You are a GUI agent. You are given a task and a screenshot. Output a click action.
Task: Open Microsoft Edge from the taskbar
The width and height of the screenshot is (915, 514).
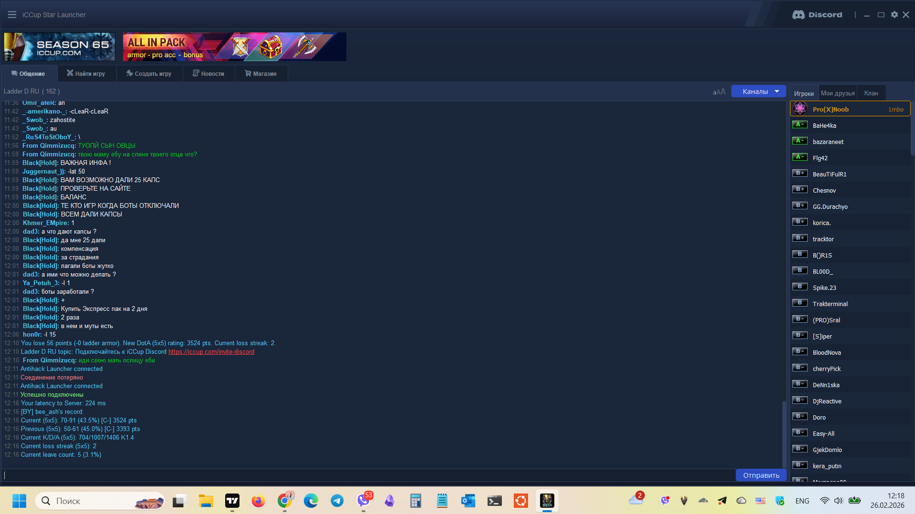click(x=311, y=501)
